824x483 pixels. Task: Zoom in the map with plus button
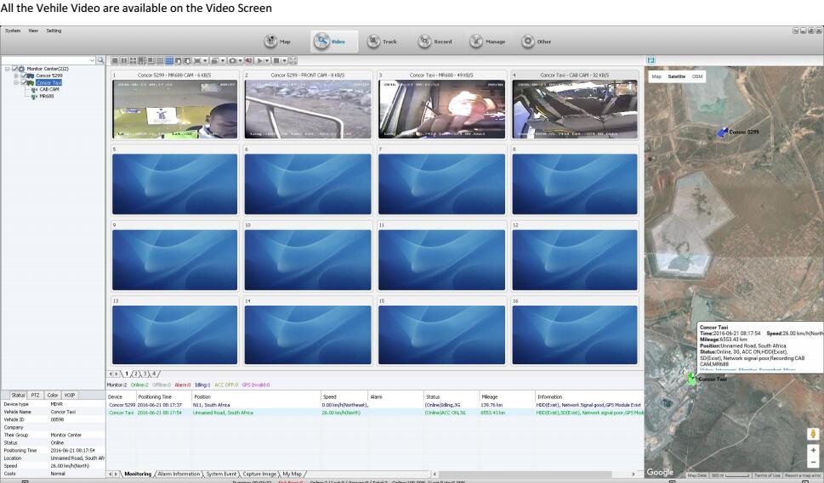coord(813,451)
